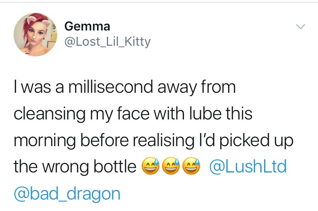Viewport: 318px width, 211px height.
Task: Click the last sweat-smile emoji
Action: pos(191,166)
